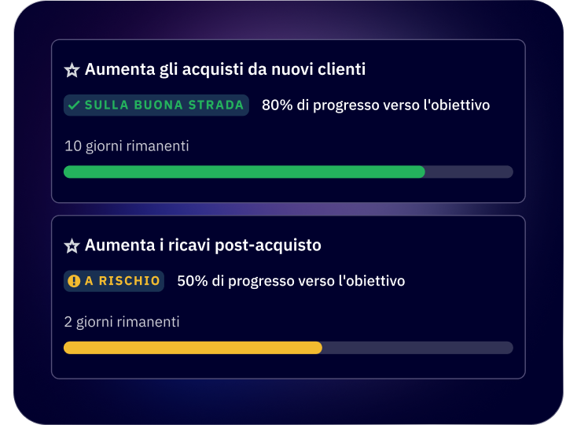
Task: Toggle the star next to post-acquisto goal
Action: coord(72,246)
